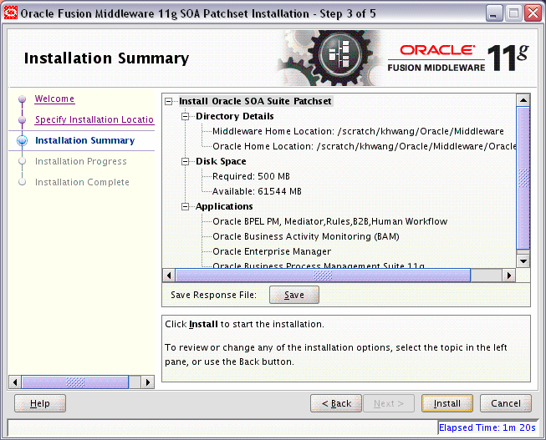
Task: Select Oracle BPEL PM, Mediator row
Action: (329, 221)
